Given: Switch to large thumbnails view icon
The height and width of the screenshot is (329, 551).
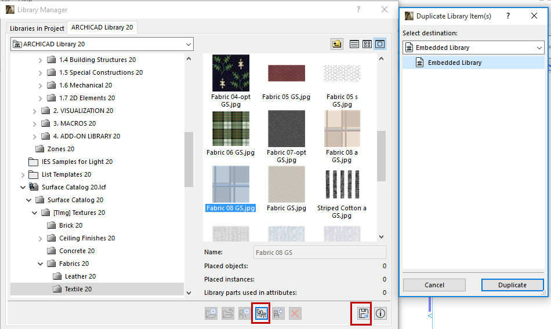Looking at the screenshot, I should (x=380, y=44).
